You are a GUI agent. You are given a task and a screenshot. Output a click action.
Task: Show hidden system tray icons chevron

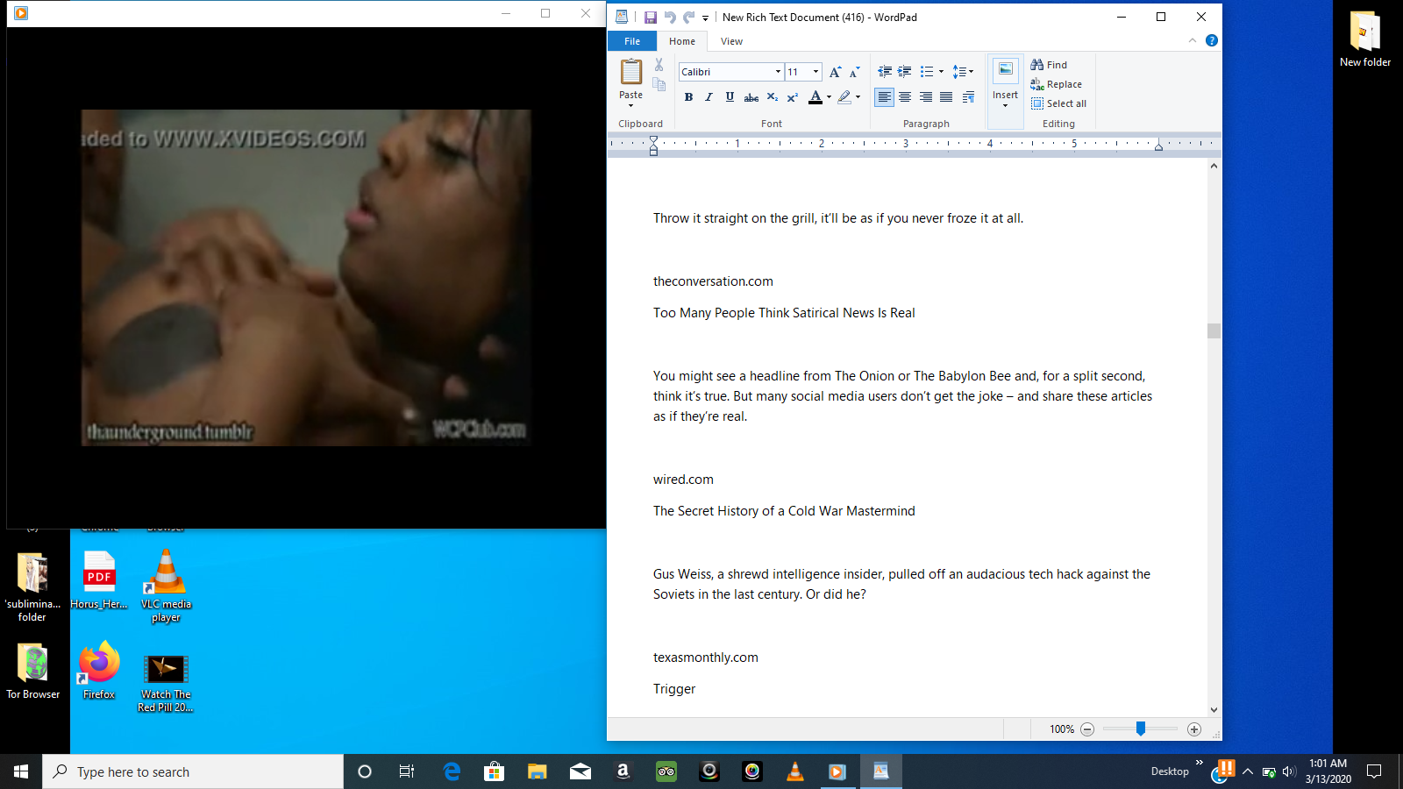[1248, 771]
